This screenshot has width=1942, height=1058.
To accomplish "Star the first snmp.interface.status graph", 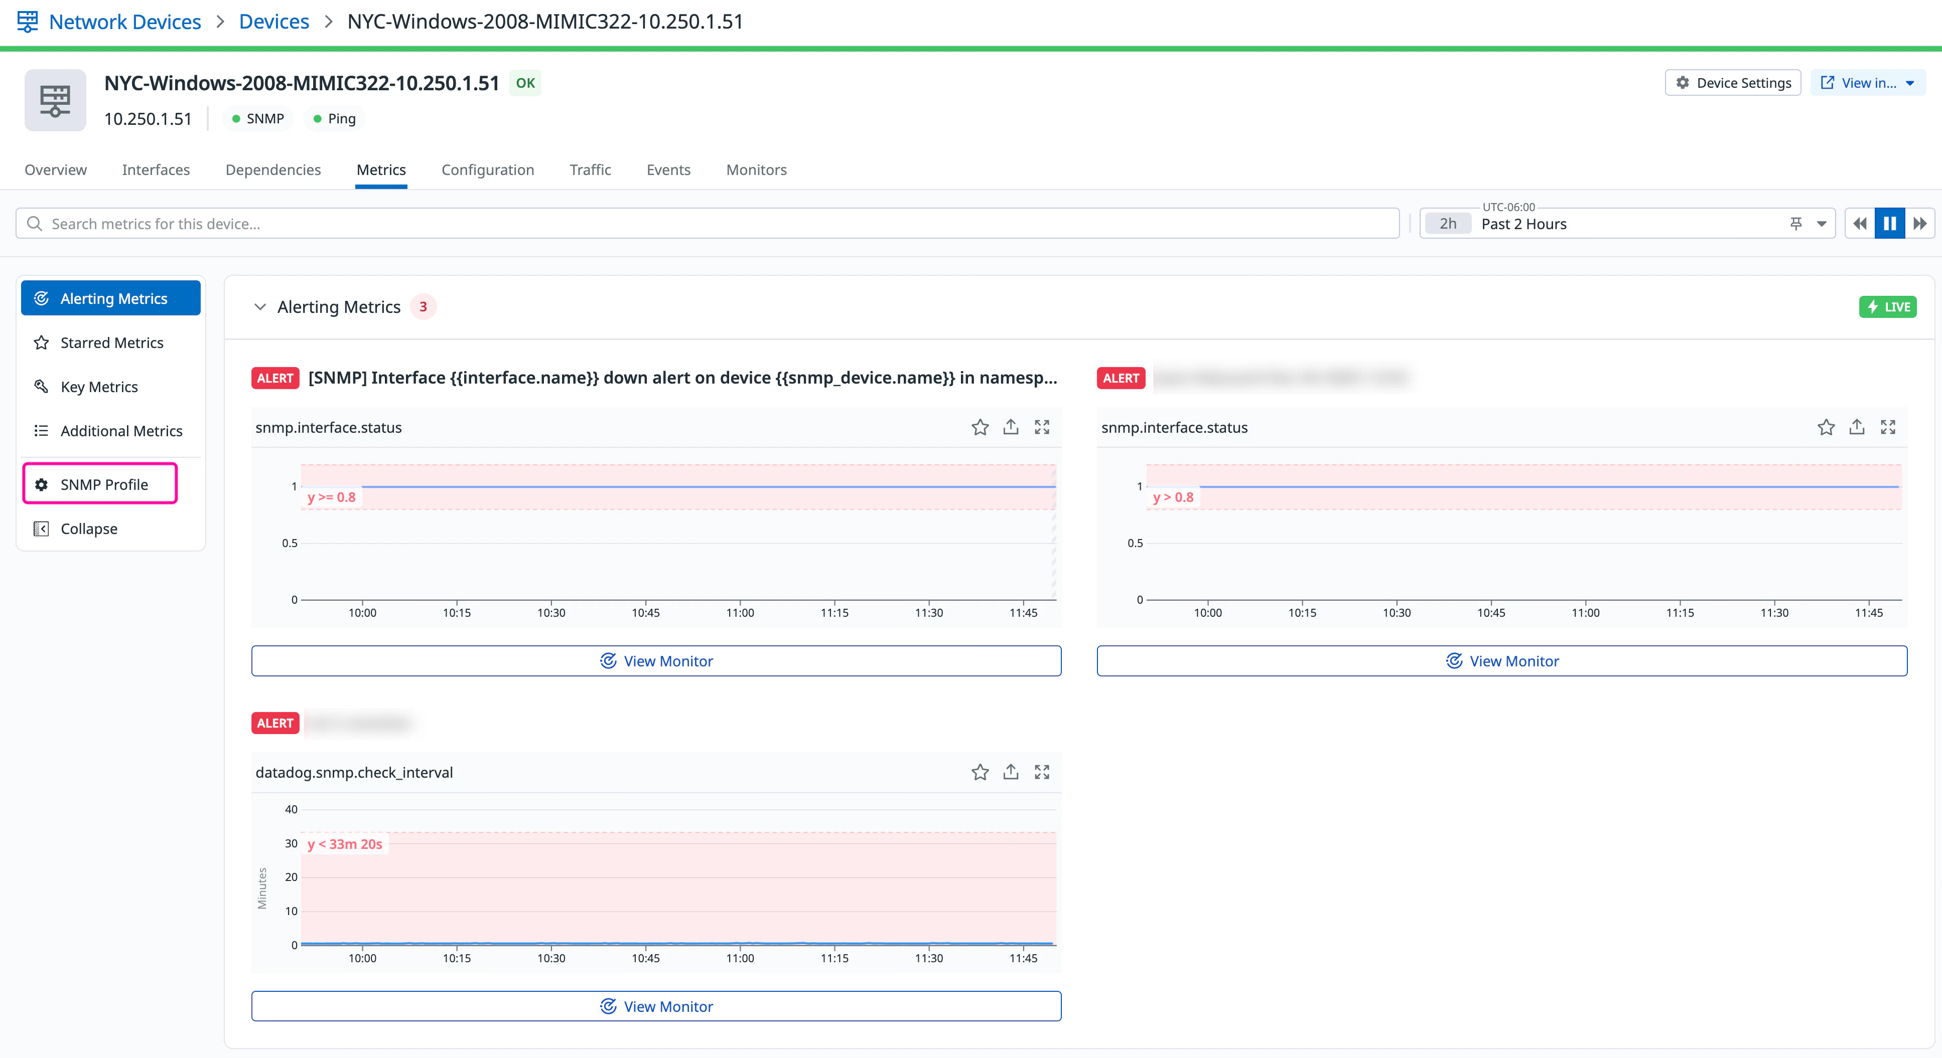I will coord(980,427).
